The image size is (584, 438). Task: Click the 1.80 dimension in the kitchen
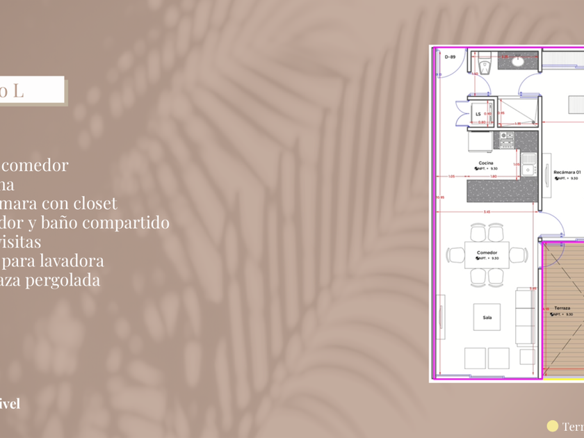click(x=493, y=177)
